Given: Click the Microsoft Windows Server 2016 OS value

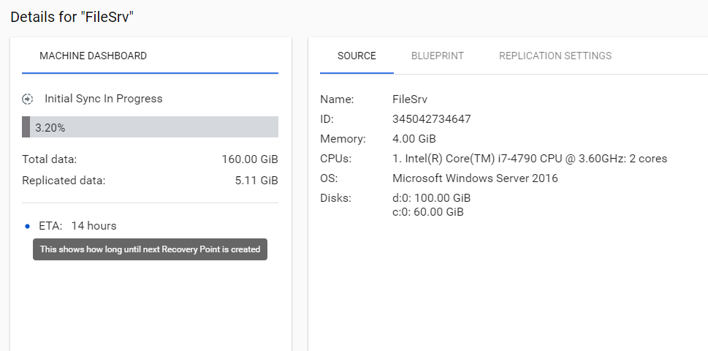Looking at the screenshot, I should tap(475, 178).
